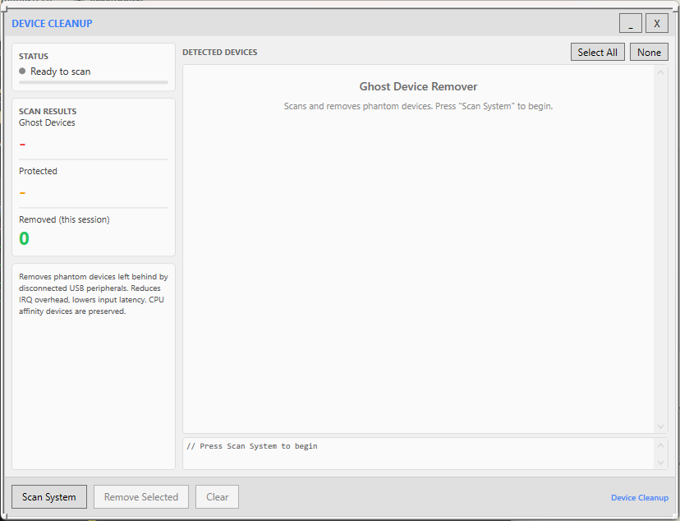Click the Clear button
This screenshot has height=521, width=680.
click(x=217, y=497)
